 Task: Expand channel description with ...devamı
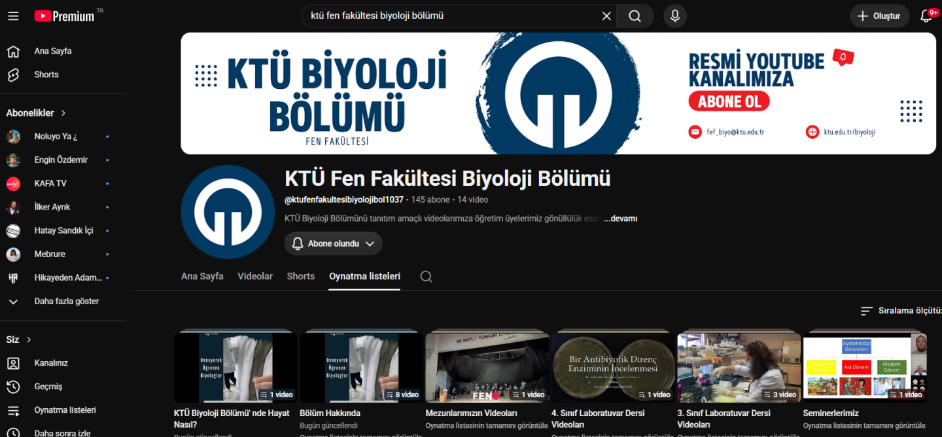[620, 218]
